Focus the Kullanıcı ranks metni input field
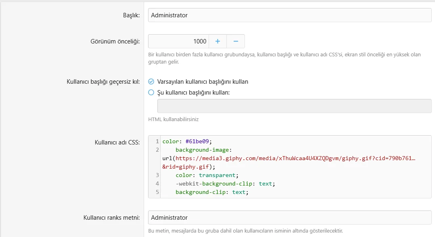 tap(289, 218)
